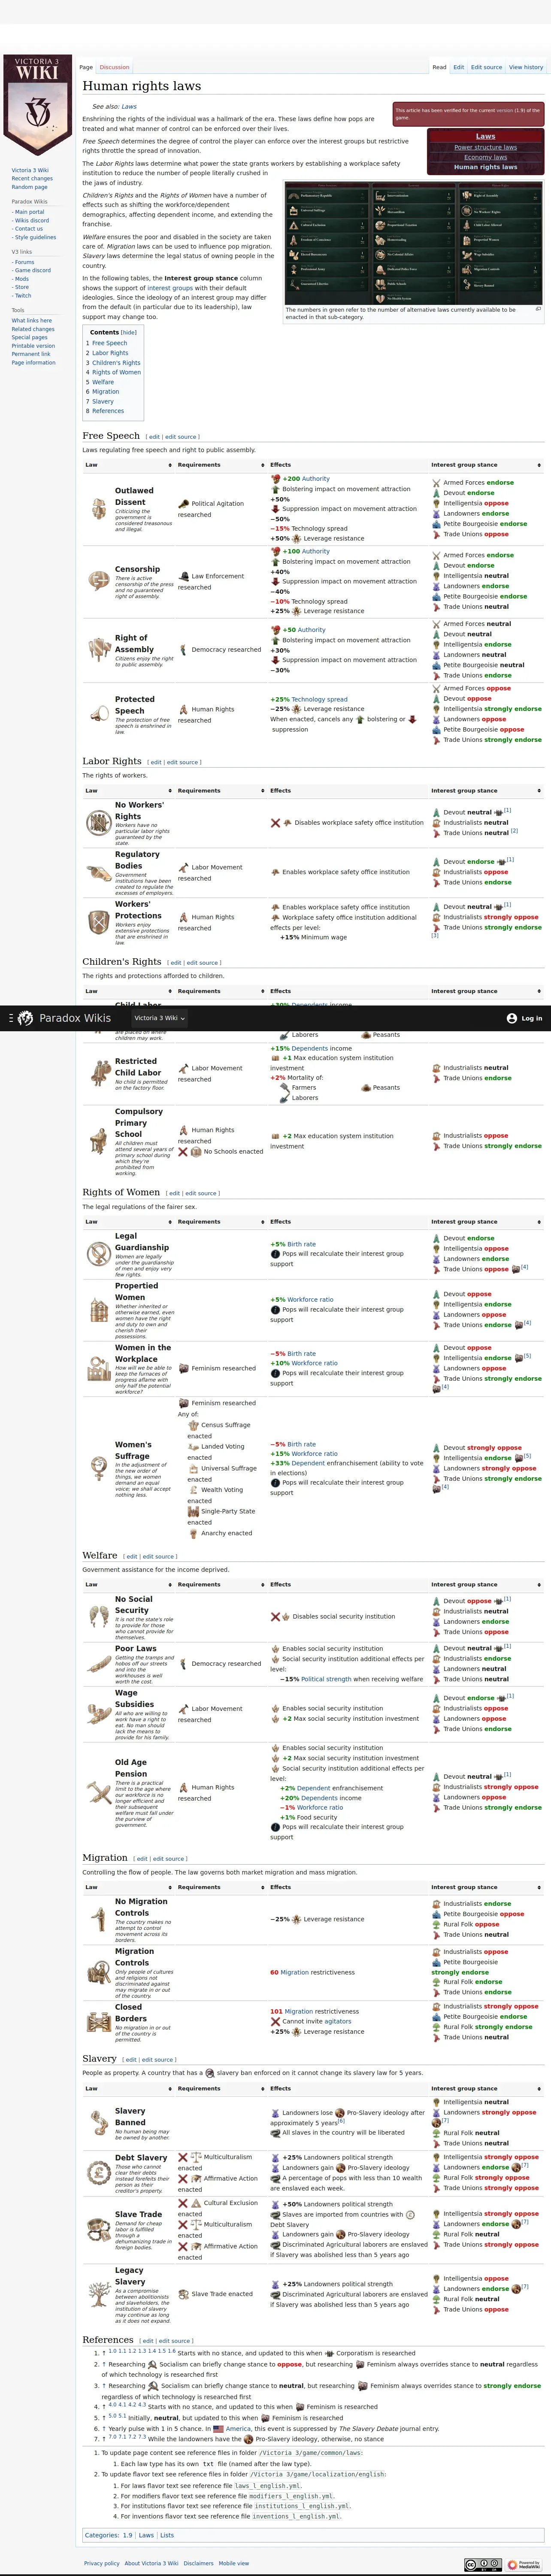Expand the Victoria 3 Wiki dropdown in sticky bar

[159, 1018]
